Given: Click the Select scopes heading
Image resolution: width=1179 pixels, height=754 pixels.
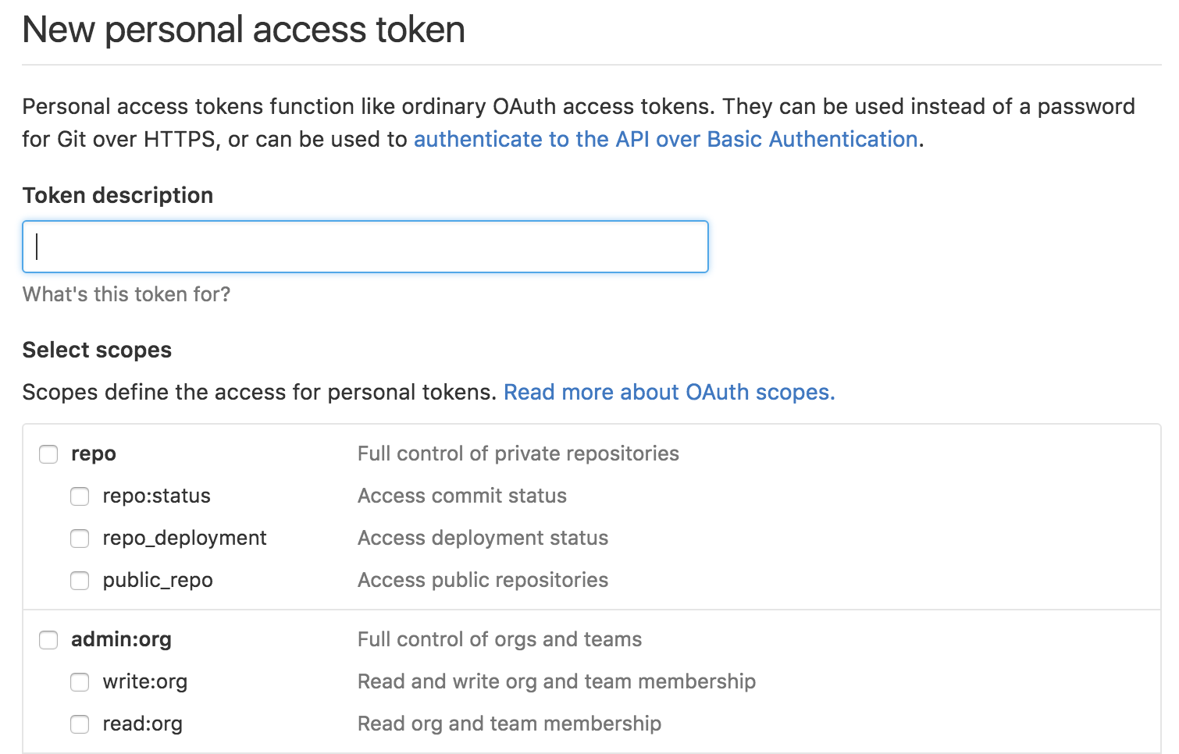Looking at the screenshot, I should pyautogui.click(x=97, y=350).
